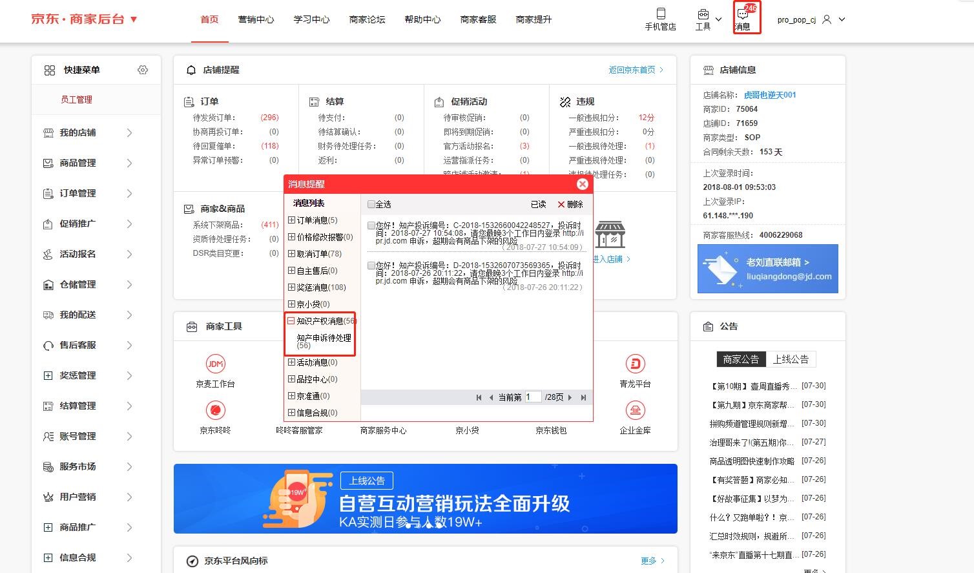Click the store shop icon

(610, 234)
